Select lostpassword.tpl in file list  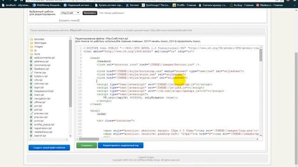tap(44, 91)
